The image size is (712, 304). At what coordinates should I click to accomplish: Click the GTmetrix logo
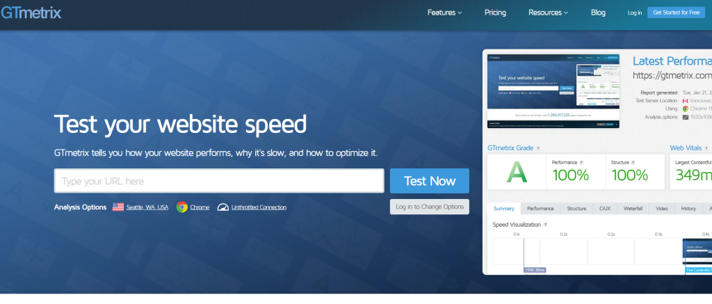pos(31,13)
